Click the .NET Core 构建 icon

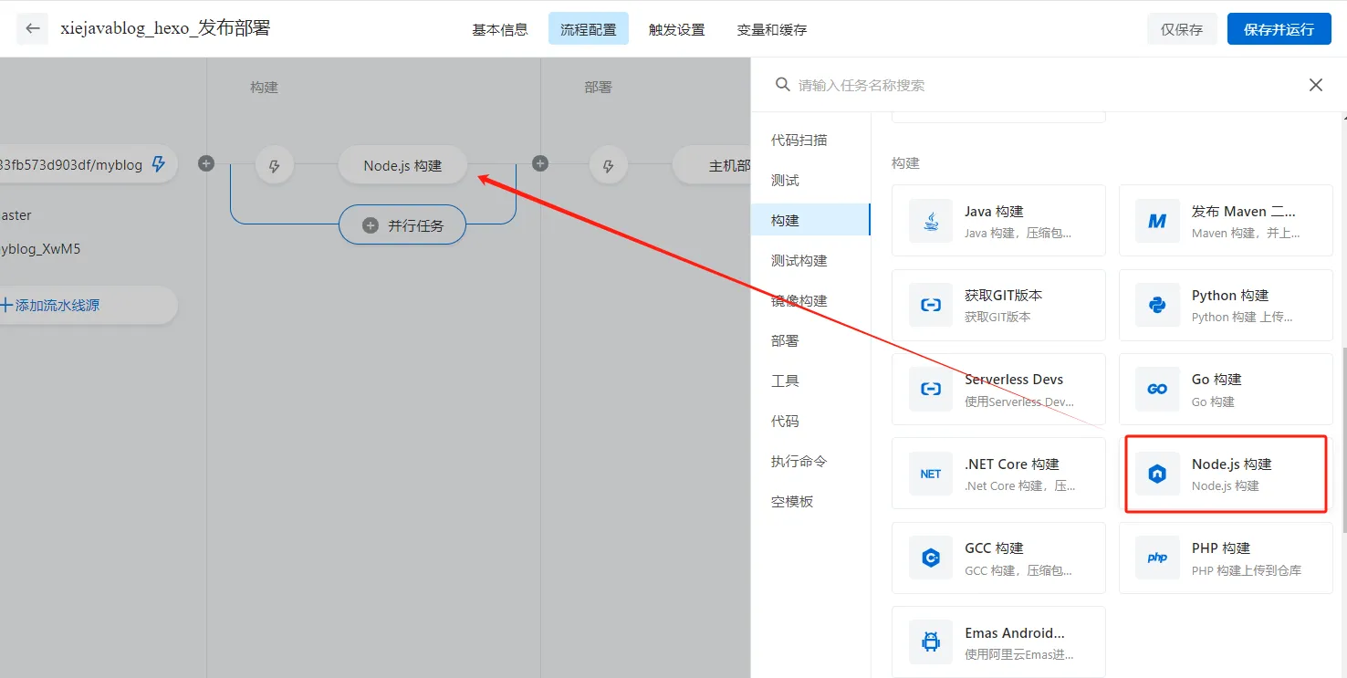click(930, 473)
